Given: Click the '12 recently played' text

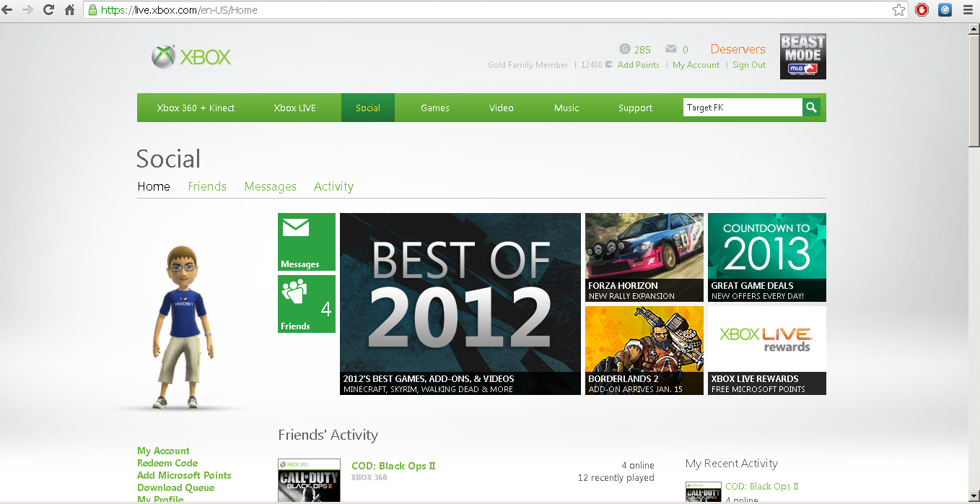Looking at the screenshot, I should tap(616, 478).
